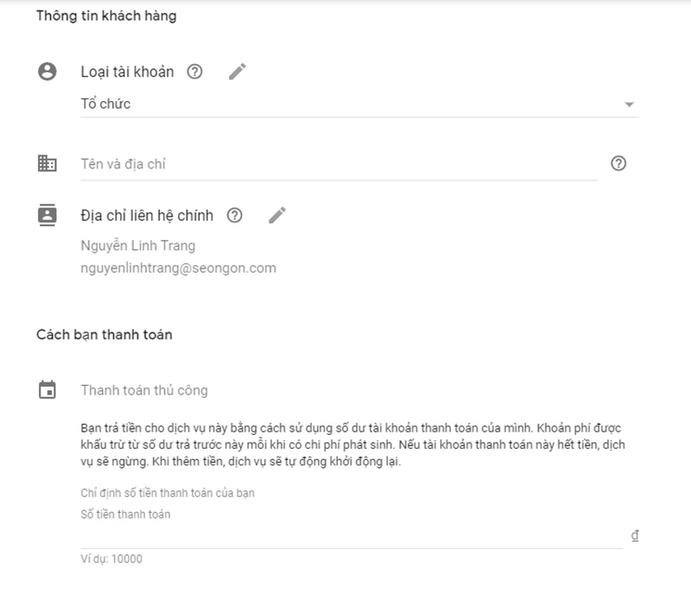This screenshot has height=599, width=691.
Task: Click Chỉ định số tiền thanh toán text
Action: 168,493
